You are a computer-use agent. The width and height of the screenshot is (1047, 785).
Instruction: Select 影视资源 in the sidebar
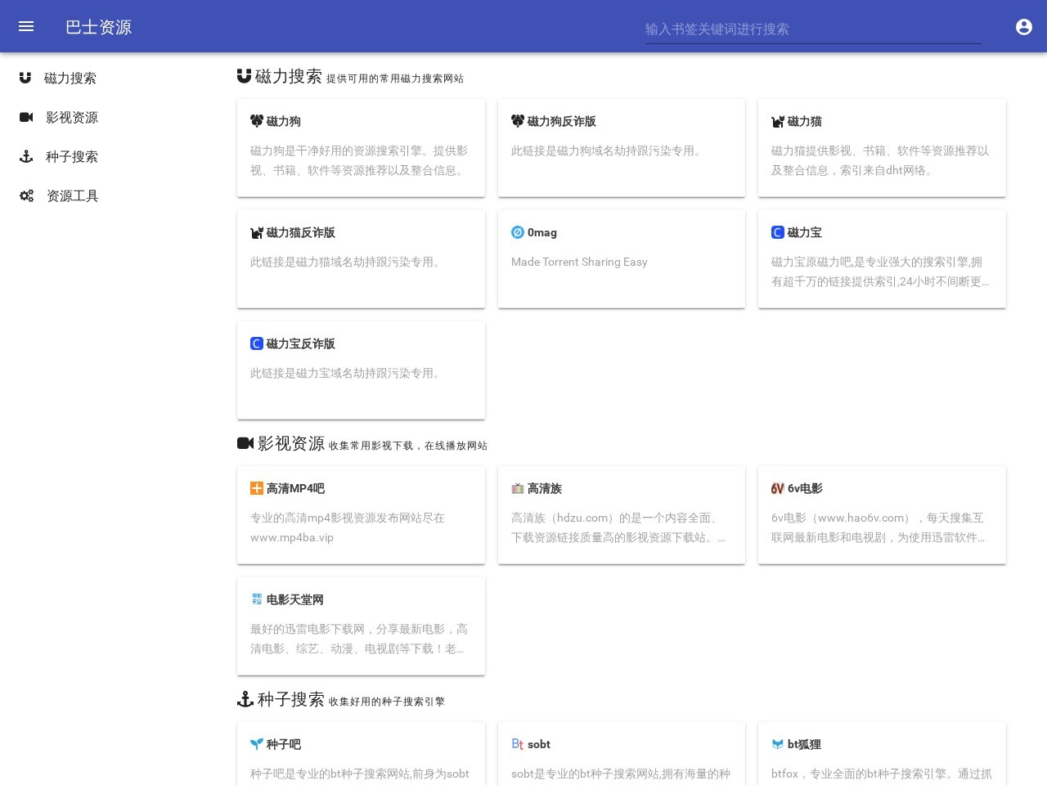[x=72, y=117]
